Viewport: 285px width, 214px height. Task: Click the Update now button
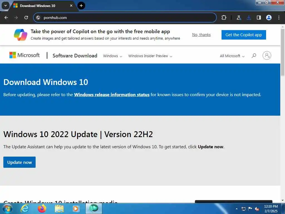(x=19, y=162)
